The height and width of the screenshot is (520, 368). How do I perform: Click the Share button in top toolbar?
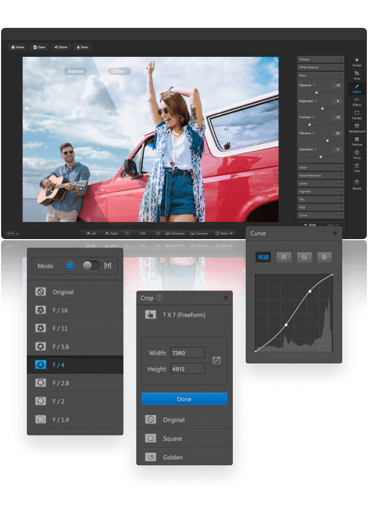(x=61, y=47)
